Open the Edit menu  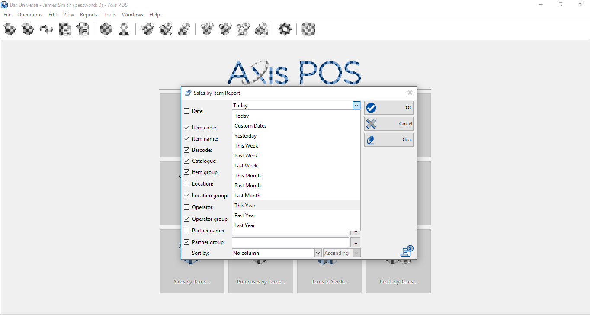click(53, 15)
